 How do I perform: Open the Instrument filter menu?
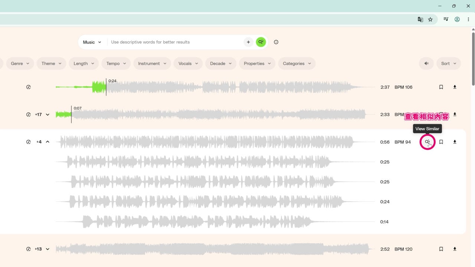pos(152,63)
